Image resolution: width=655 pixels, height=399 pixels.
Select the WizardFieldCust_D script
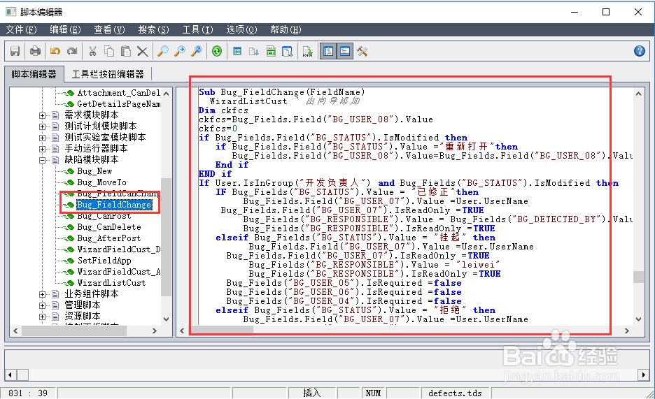coord(118,249)
